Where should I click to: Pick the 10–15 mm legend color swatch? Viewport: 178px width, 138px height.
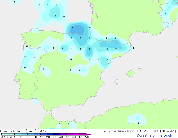click(37, 134)
